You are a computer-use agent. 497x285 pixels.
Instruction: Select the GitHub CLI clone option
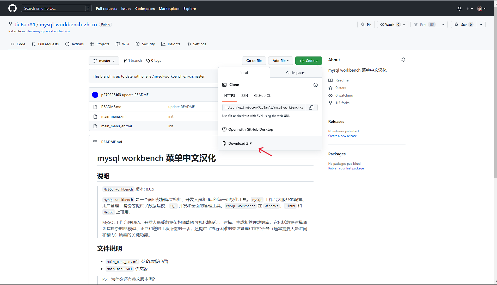(263, 96)
